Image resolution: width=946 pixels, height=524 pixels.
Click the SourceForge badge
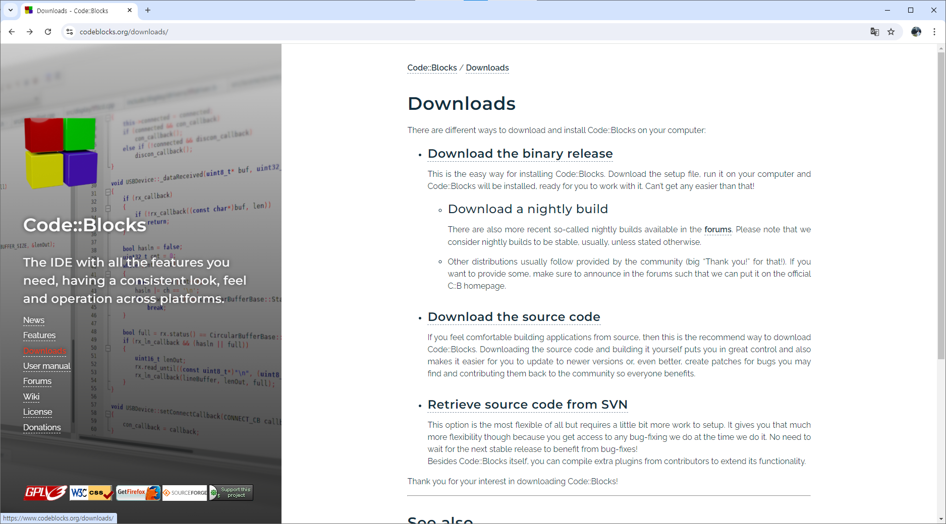pos(185,493)
